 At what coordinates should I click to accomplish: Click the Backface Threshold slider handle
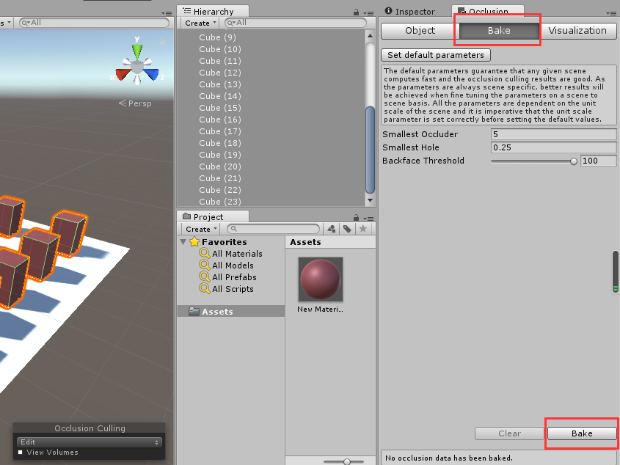pyautogui.click(x=573, y=161)
